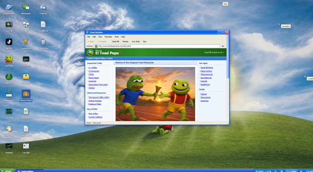313x172 pixels.
Task: Click Memes in the browser toolbar
Action: 125,42
